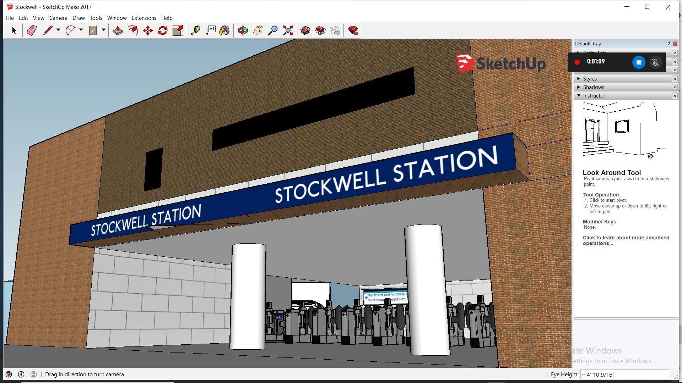Pin the Default Tray panel

pyautogui.click(x=669, y=44)
